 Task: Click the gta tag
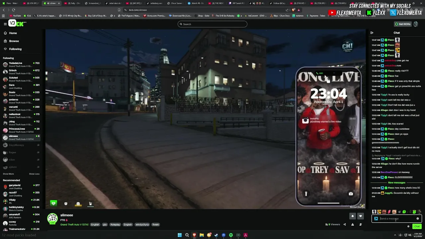[105, 225]
